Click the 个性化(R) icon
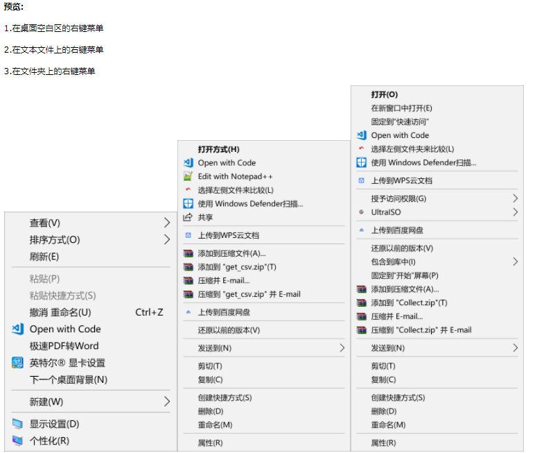 [x=17, y=441]
